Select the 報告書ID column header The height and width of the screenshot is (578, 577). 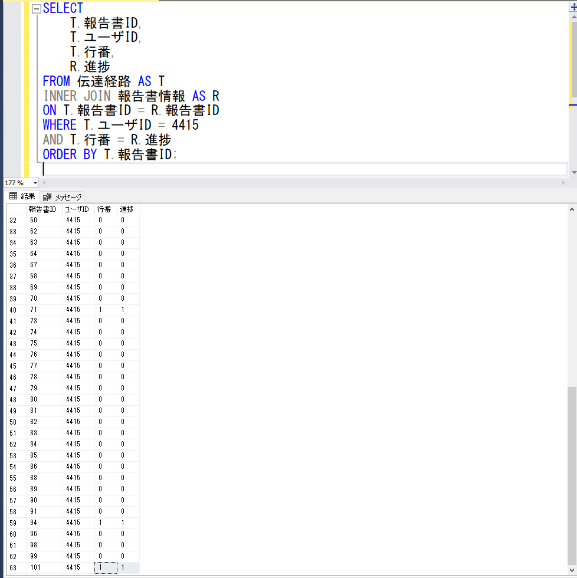(x=44, y=209)
